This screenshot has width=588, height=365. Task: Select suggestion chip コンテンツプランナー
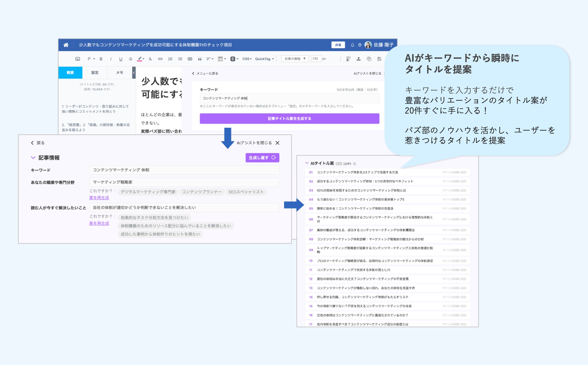point(202,192)
